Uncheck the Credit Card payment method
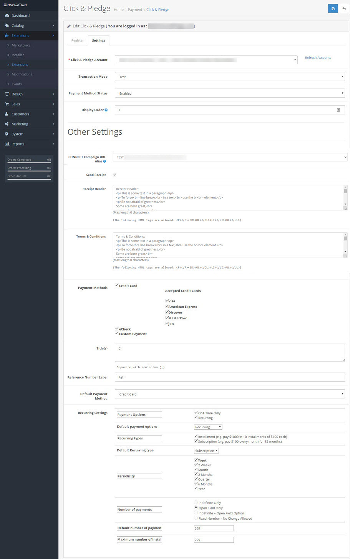The image size is (353, 559). 117,285
